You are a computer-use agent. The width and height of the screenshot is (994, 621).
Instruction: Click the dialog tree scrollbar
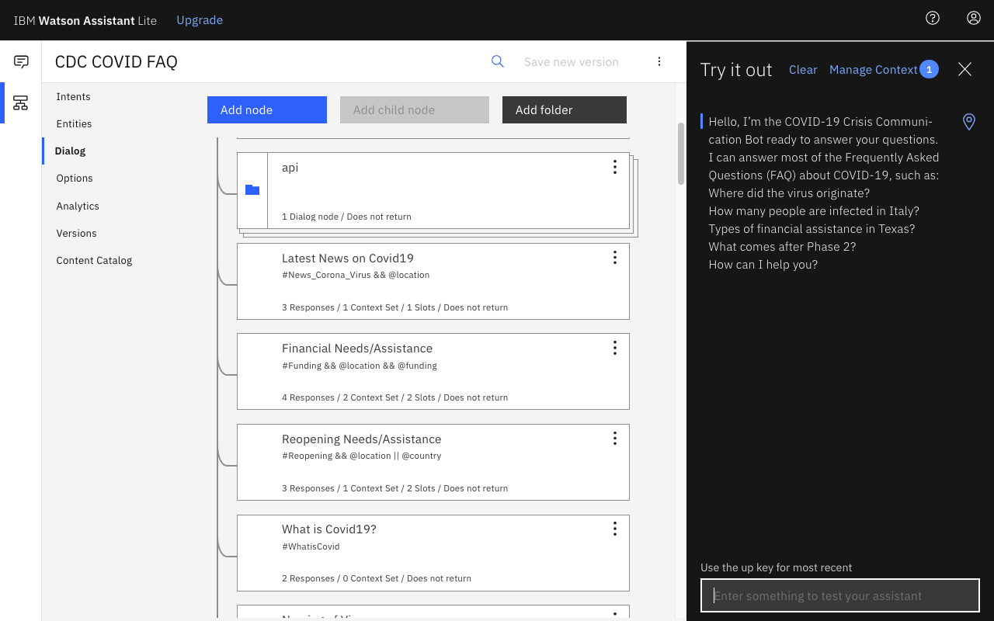pos(681,153)
